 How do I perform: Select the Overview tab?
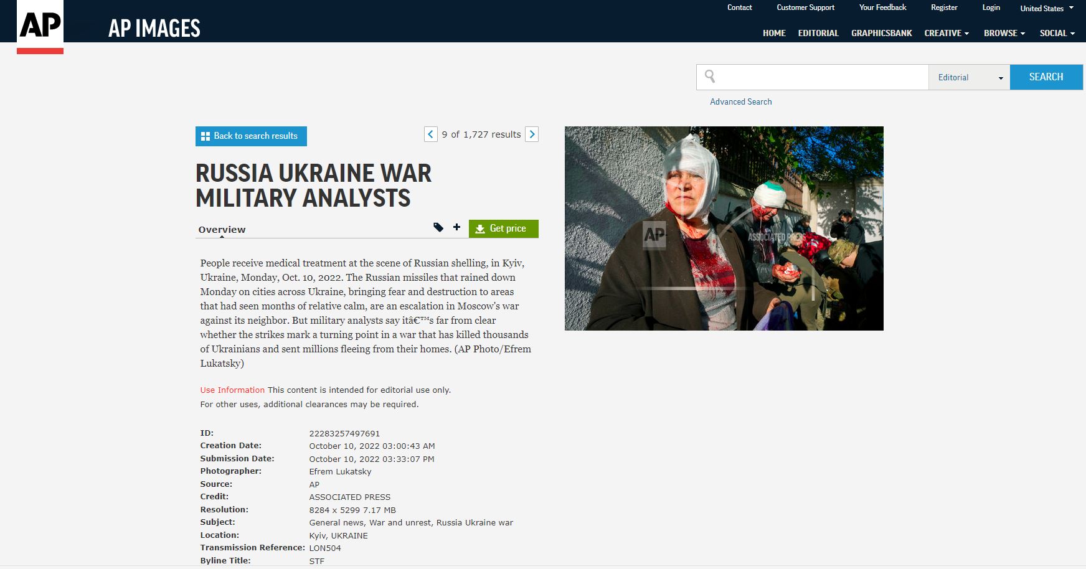222,230
